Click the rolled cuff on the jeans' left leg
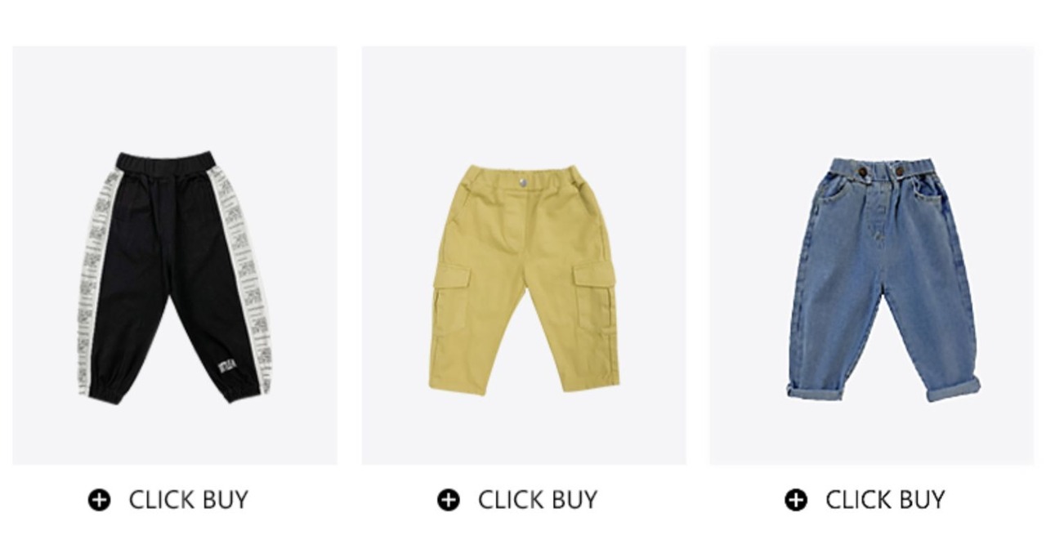Screen dimensions: 1046x558 point(815,391)
